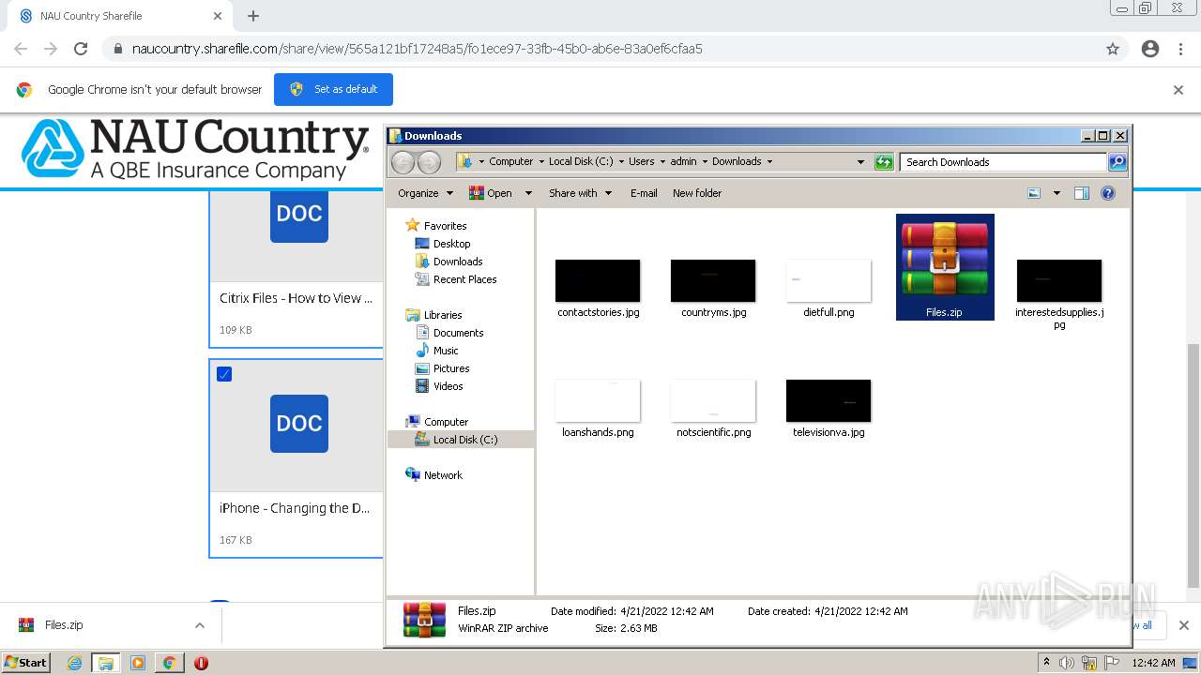1201x675 pixels.
Task: Select the countryms.jpg file
Action: click(713, 288)
